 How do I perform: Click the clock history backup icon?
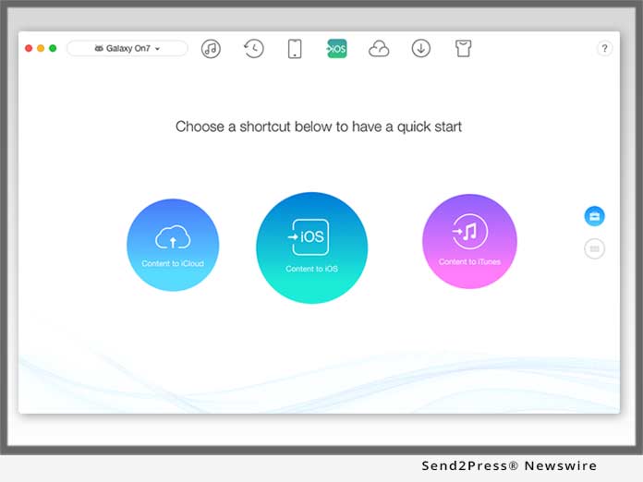pyautogui.click(x=253, y=49)
